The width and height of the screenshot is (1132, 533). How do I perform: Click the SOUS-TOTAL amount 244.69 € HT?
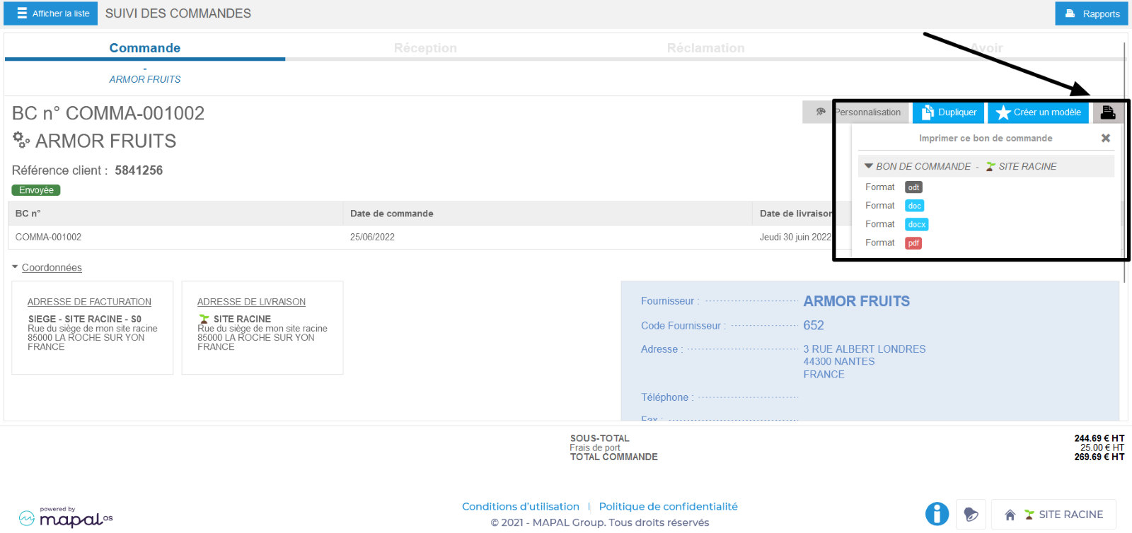(1099, 438)
